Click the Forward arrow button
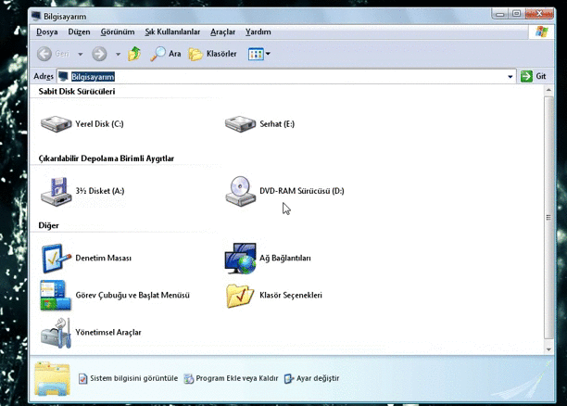Screen dimensions: 567x406 tap(99, 54)
